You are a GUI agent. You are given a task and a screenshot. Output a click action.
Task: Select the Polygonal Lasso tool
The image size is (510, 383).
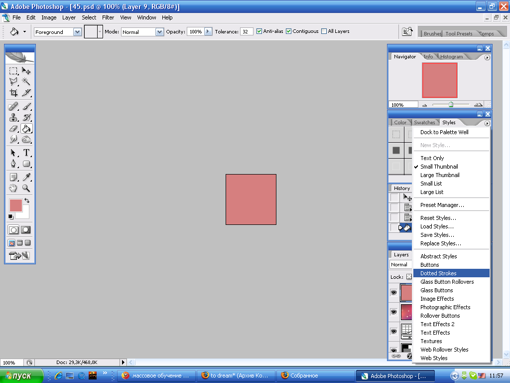pyautogui.click(x=13, y=81)
